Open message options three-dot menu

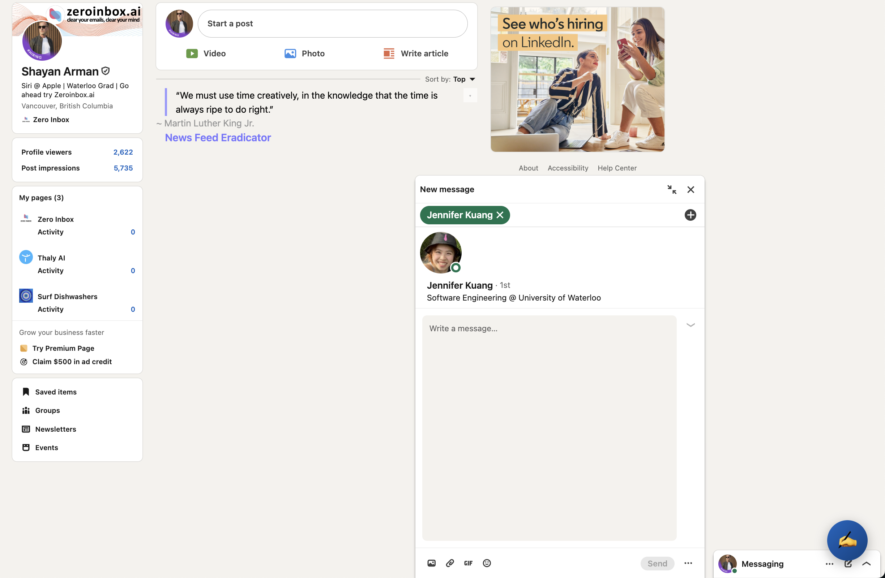tap(688, 563)
